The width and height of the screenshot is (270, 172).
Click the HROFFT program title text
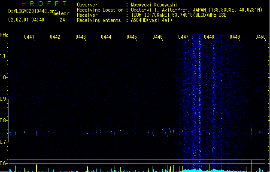click(x=44, y=3)
